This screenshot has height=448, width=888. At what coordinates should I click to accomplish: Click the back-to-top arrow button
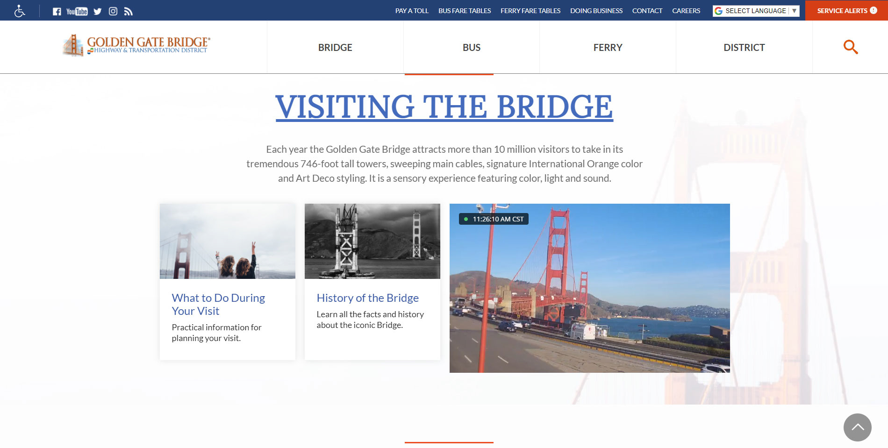[857, 427]
